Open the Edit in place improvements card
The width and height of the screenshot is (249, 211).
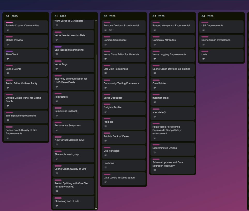(x=26, y=117)
